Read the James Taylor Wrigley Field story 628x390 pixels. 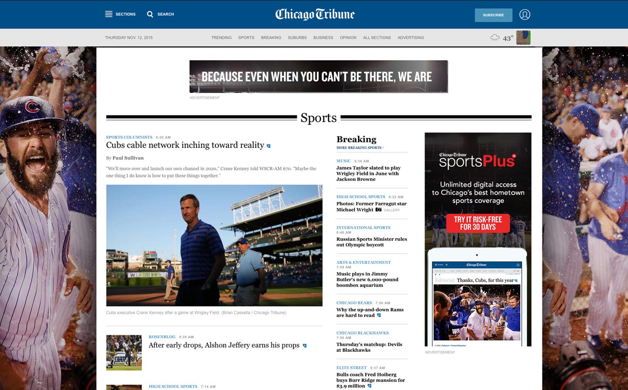(368, 173)
